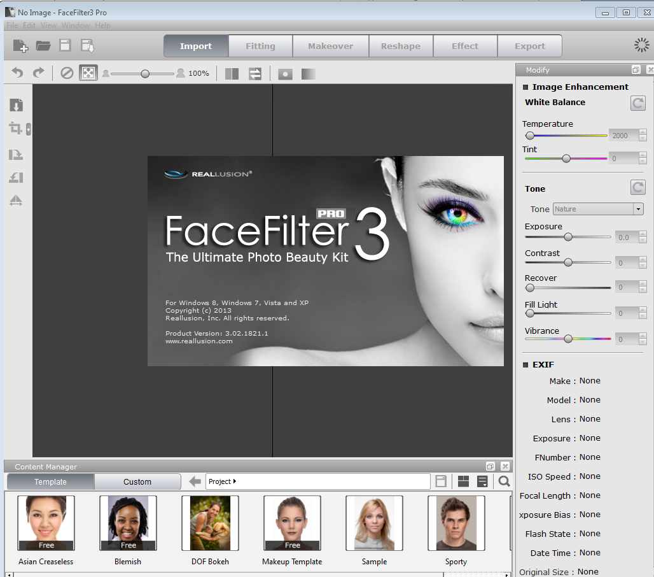Select the Custom tab in Content Manager

(137, 481)
